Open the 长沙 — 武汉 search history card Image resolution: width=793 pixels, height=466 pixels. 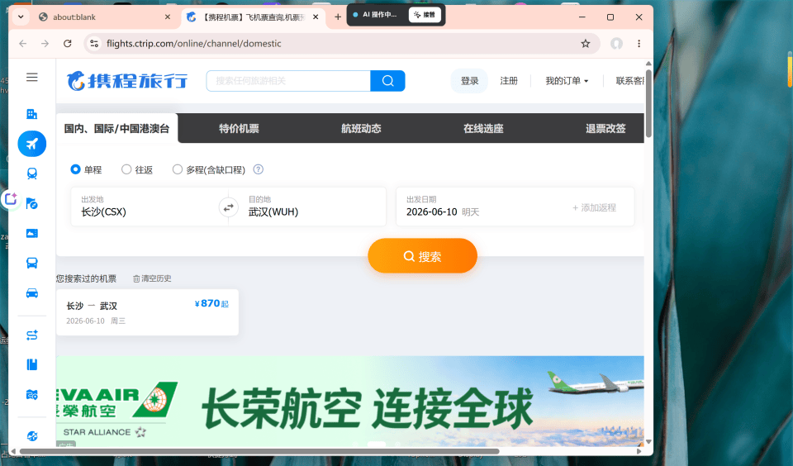coord(147,312)
